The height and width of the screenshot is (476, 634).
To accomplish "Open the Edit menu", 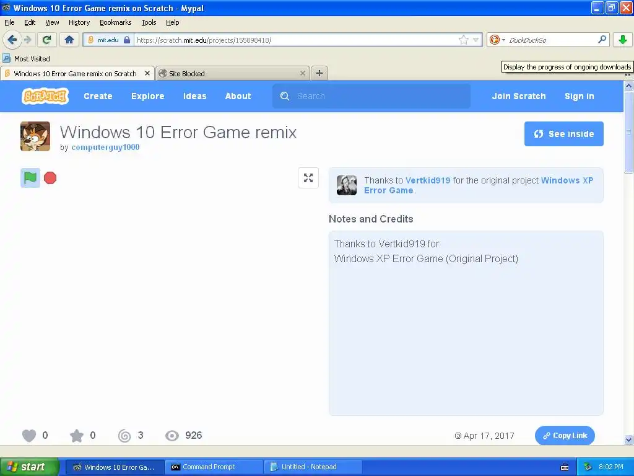I will point(30,22).
